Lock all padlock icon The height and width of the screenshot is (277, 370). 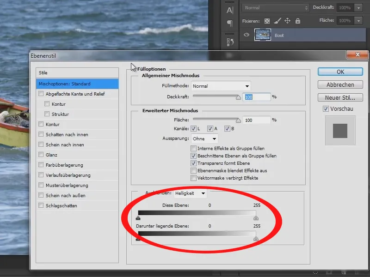(x=298, y=21)
